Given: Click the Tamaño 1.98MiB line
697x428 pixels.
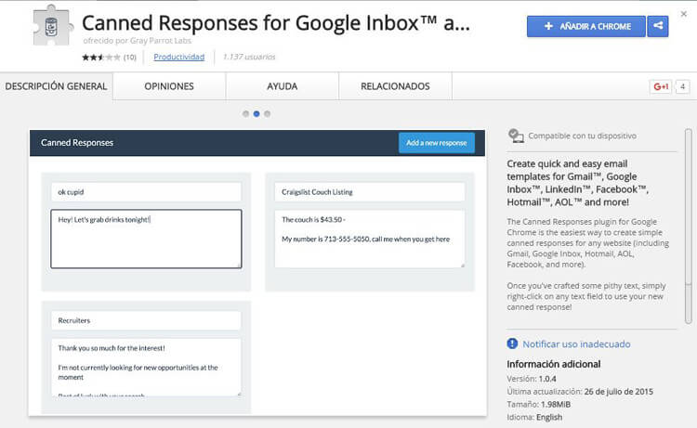Looking at the screenshot, I should point(538,405).
